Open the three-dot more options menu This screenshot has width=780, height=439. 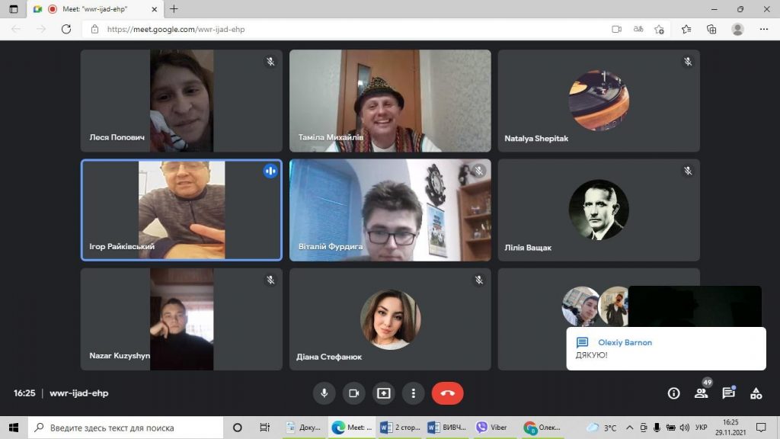tap(413, 393)
